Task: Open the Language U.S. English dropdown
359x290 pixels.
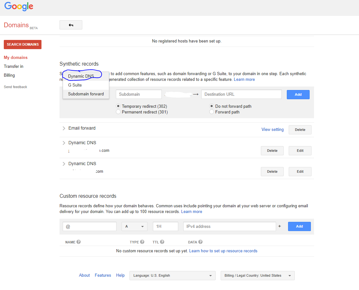Action: pos(173,275)
